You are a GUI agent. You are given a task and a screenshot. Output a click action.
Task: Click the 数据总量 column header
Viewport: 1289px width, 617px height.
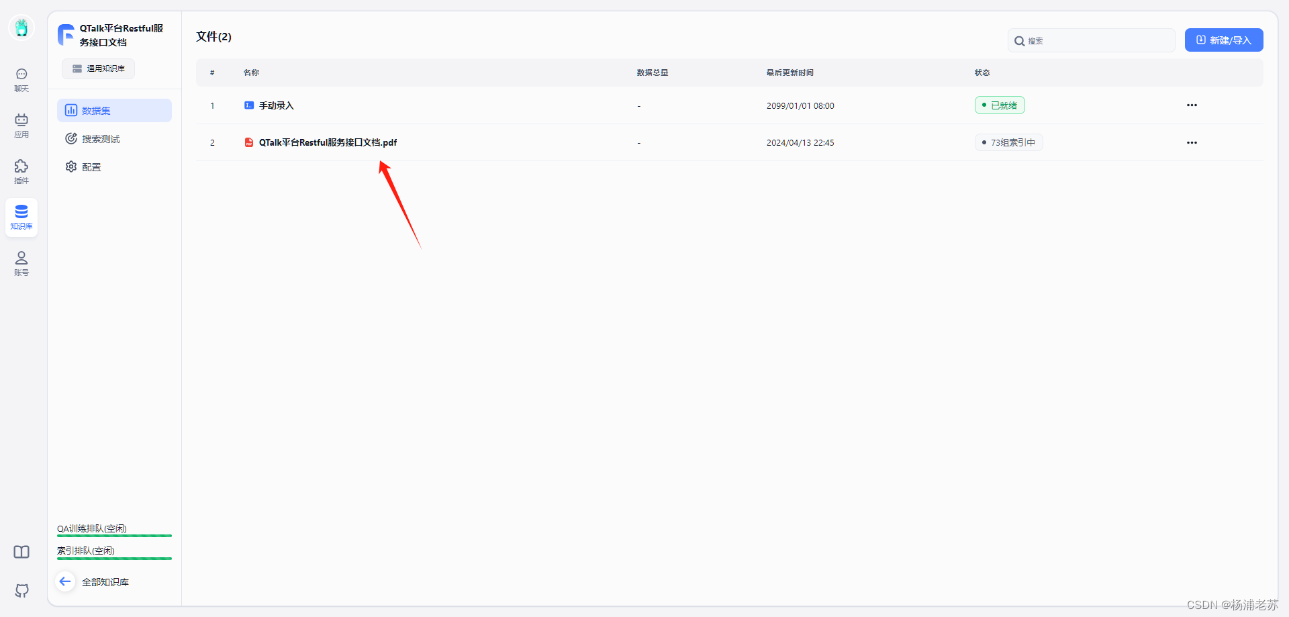653,73
